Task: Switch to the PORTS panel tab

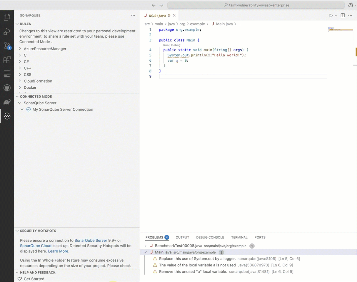Action: coord(260,237)
